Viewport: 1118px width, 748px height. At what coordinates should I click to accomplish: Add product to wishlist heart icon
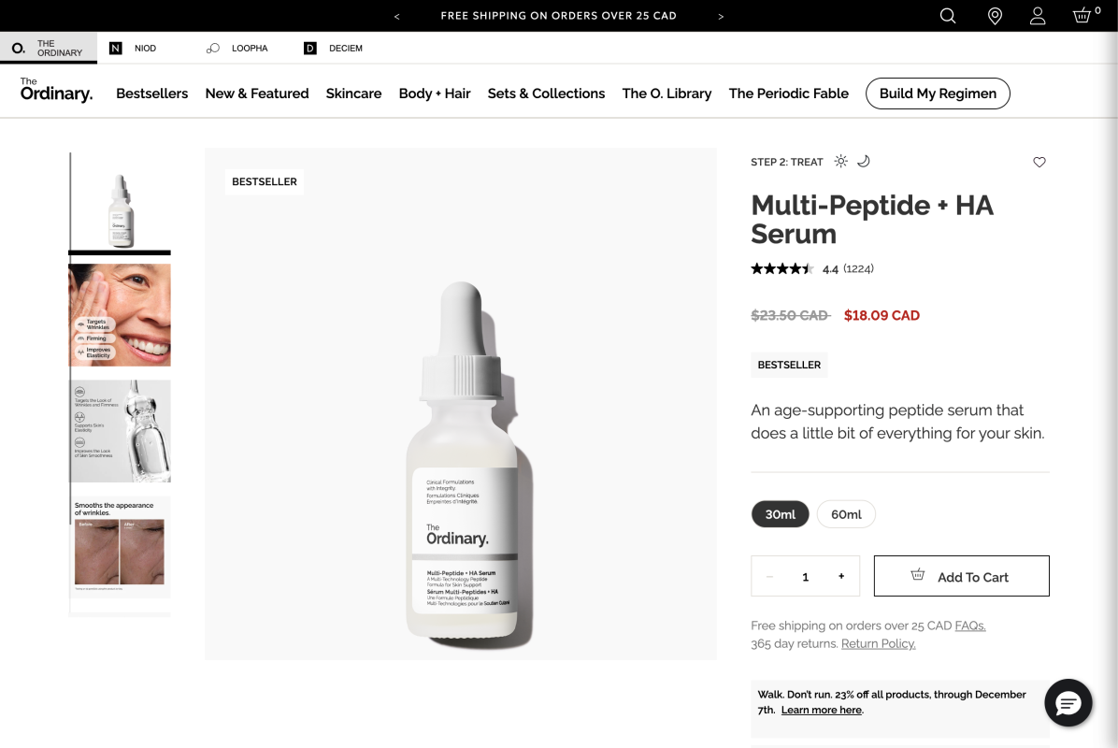click(1039, 162)
